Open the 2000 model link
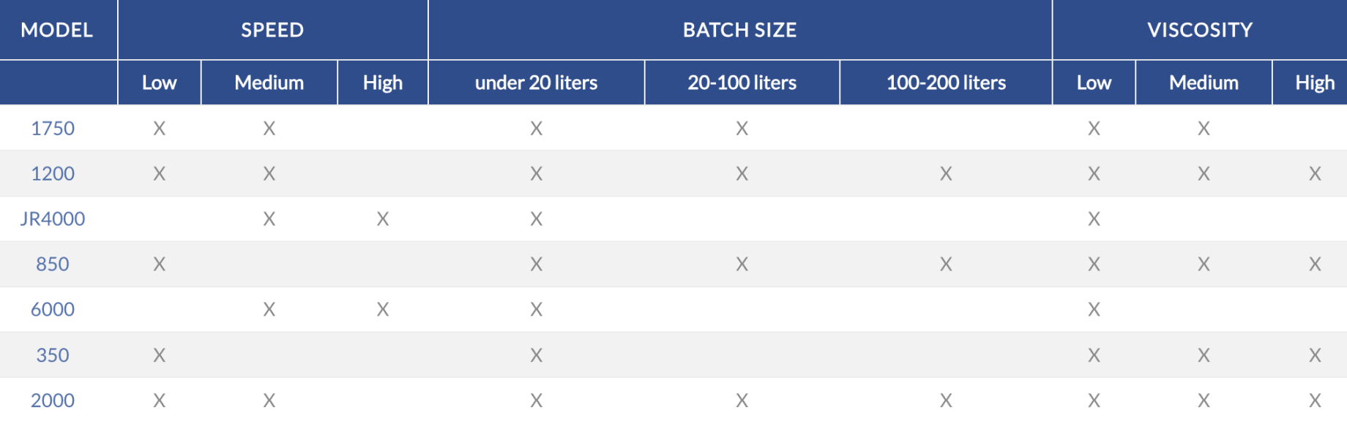Screen dimensions: 1347x421 tap(53, 401)
